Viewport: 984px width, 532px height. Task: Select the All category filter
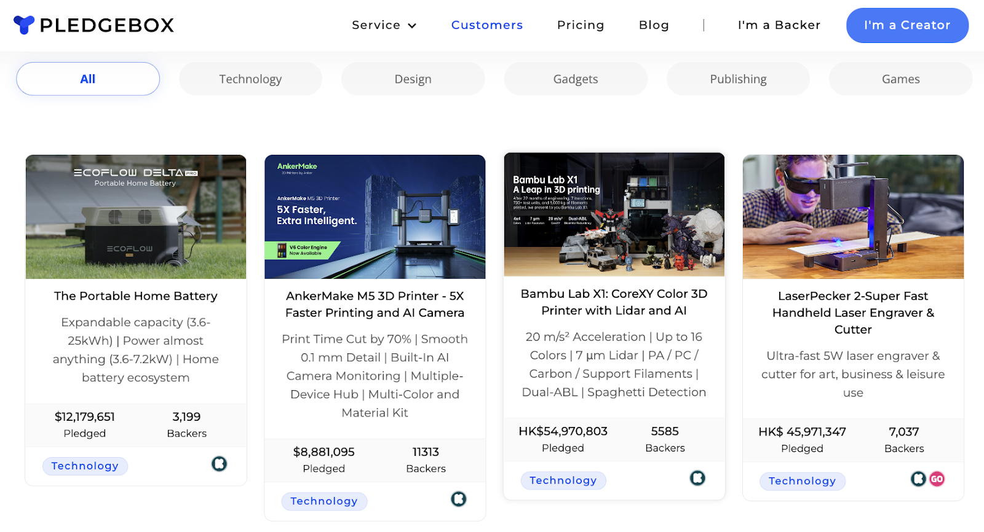pos(88,79)
